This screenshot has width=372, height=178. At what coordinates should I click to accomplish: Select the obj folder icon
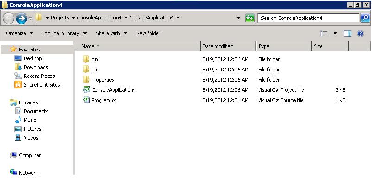tap(86, 70)
